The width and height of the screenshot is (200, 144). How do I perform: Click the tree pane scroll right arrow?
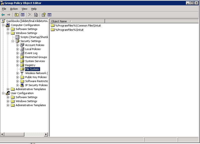click(x=46, y=134)
